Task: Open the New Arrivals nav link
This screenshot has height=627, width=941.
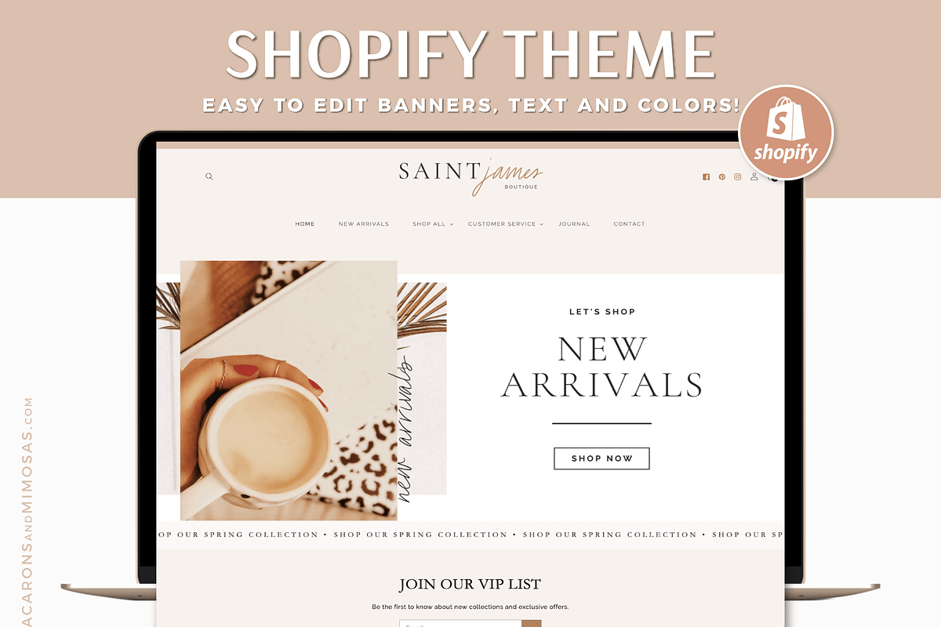Action: tap(364, 224)
